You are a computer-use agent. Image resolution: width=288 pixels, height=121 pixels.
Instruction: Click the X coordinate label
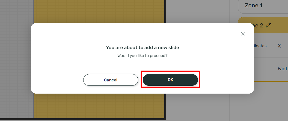(279, 46)
